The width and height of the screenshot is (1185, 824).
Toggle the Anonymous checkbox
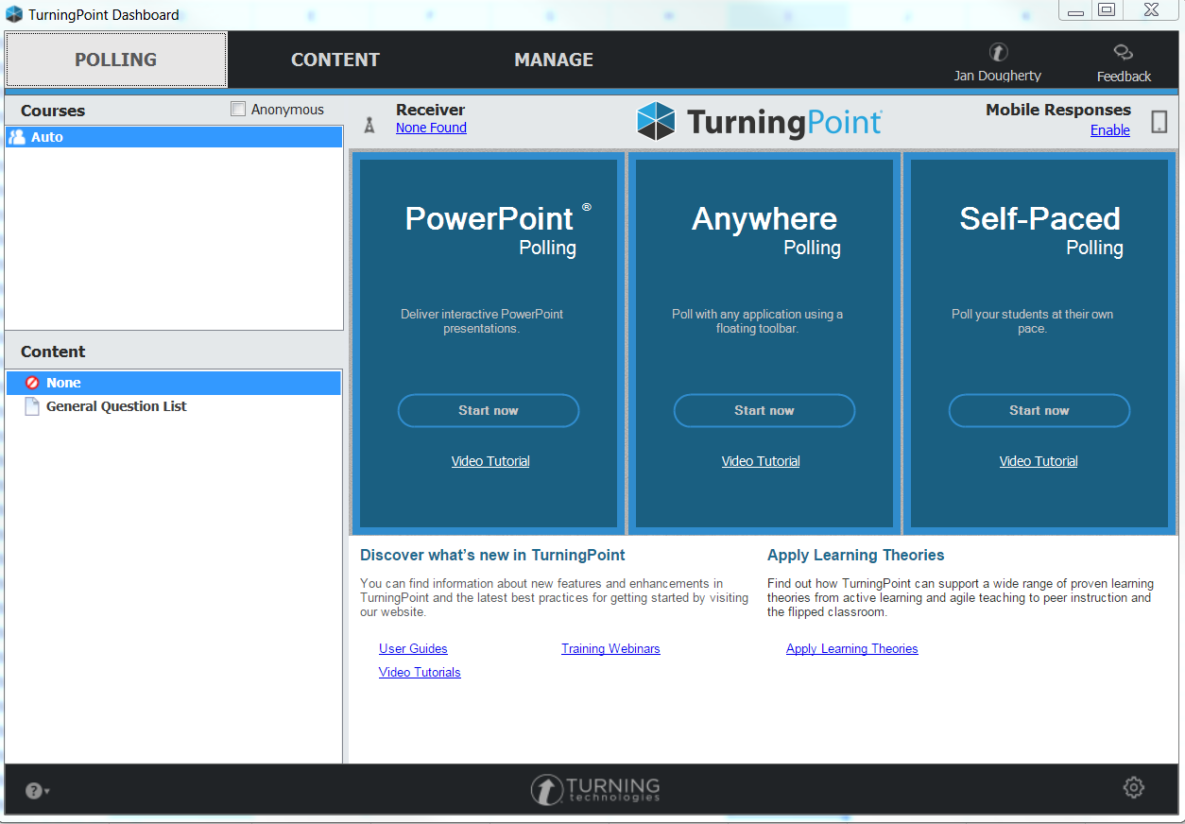pyautogui.click(x=238, y=110)
